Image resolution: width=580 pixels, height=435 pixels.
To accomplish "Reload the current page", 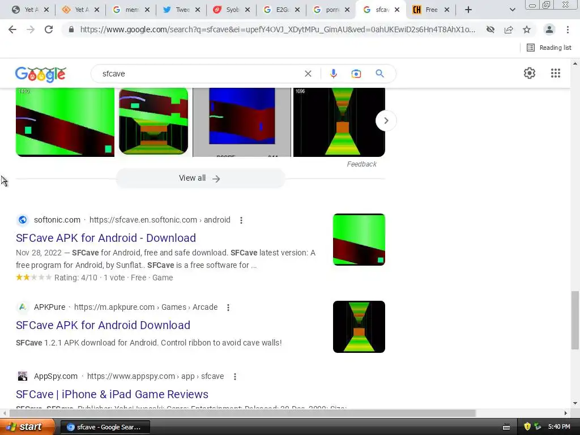I will pos(49,29).
